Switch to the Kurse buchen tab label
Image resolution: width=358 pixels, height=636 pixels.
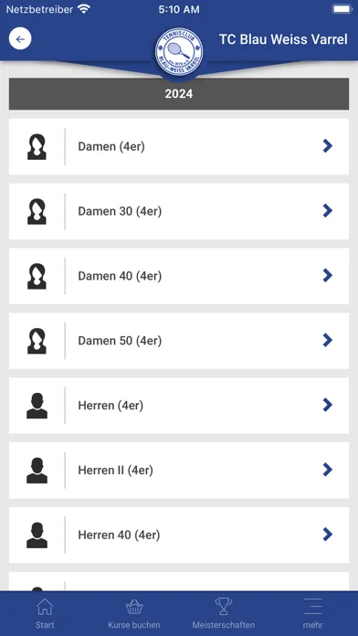click(134, 625)
